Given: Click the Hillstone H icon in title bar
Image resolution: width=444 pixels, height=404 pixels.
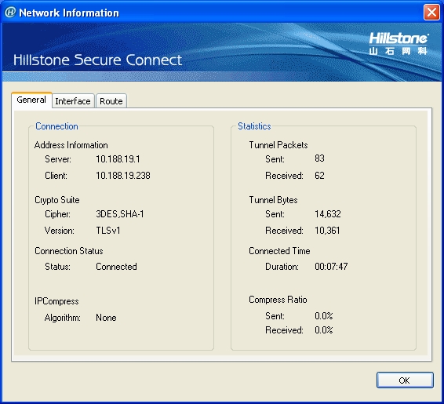Looking at the screenshot, I should tap(10, 13).
